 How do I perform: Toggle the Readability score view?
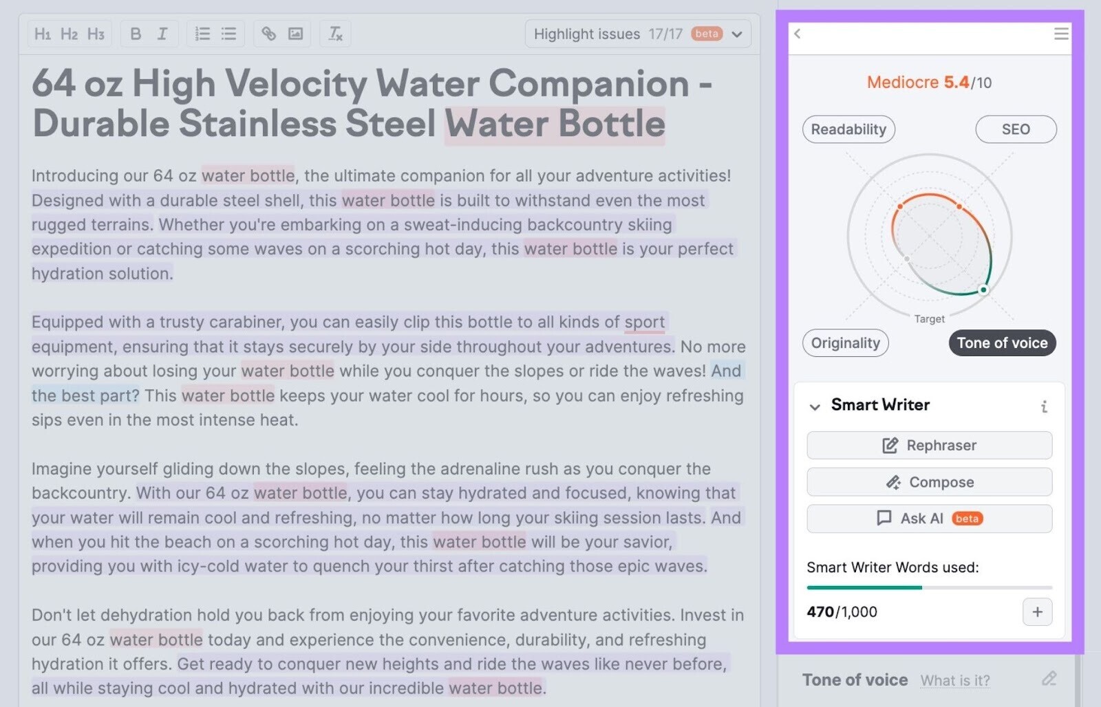point(848,129)
